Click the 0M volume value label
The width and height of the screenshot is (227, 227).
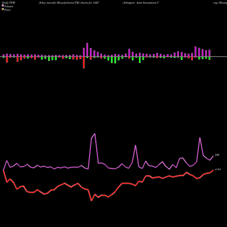(217, 155)
